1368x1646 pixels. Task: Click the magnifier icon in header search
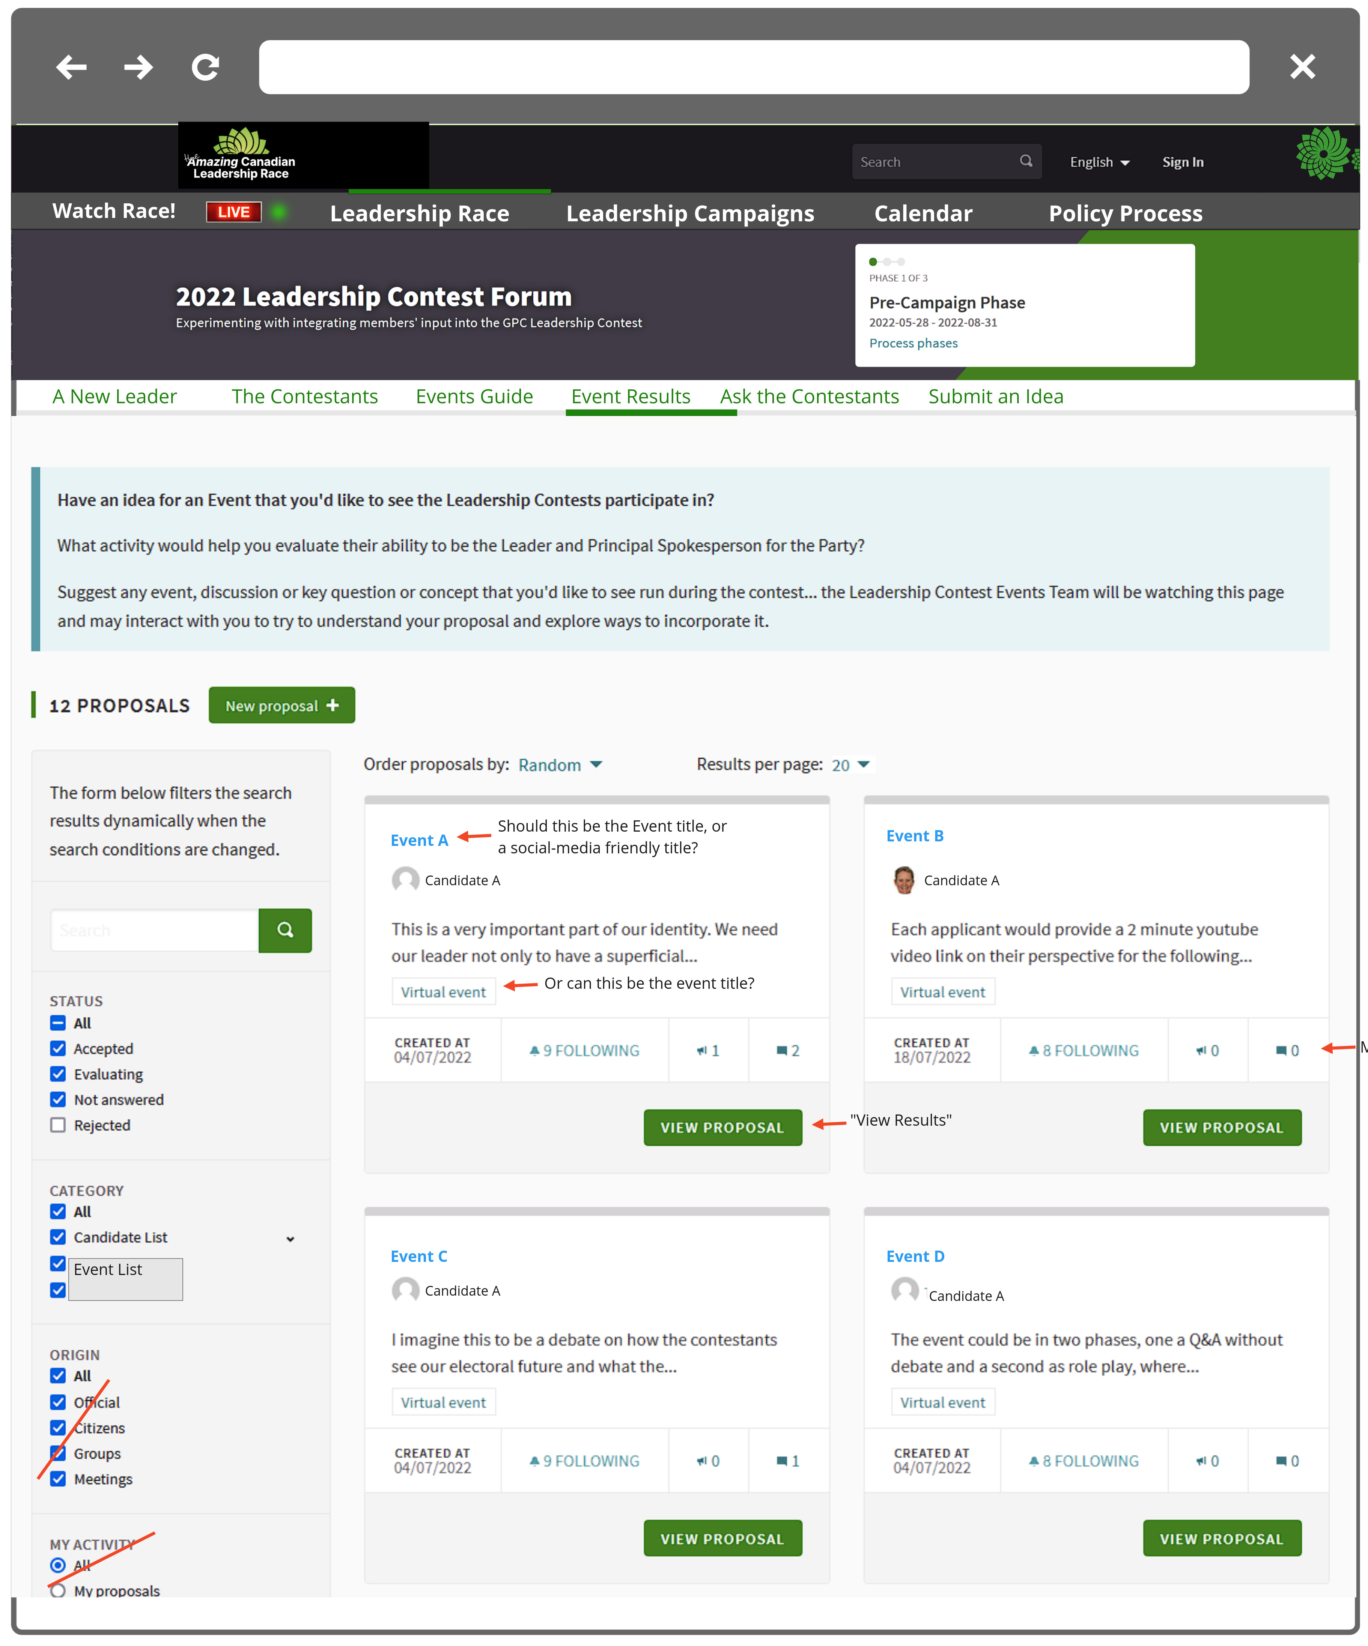tap(1025, 161)
